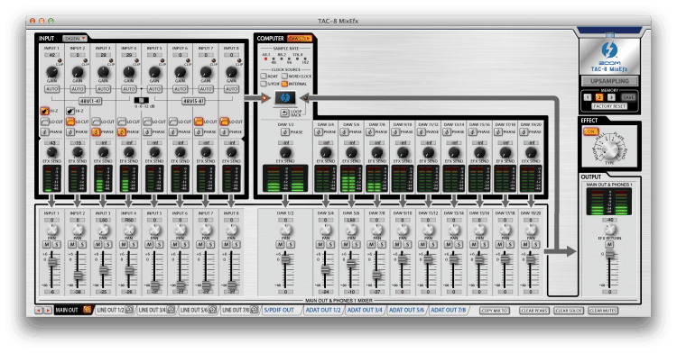This screenshot has width=677, height=353.
Task: Adjust Input 1 gain knob
Action: click(x=51, y=71)
